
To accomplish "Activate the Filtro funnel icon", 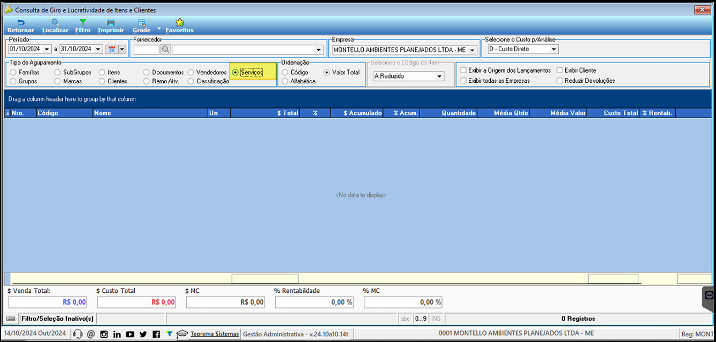I will pos(82,22).
